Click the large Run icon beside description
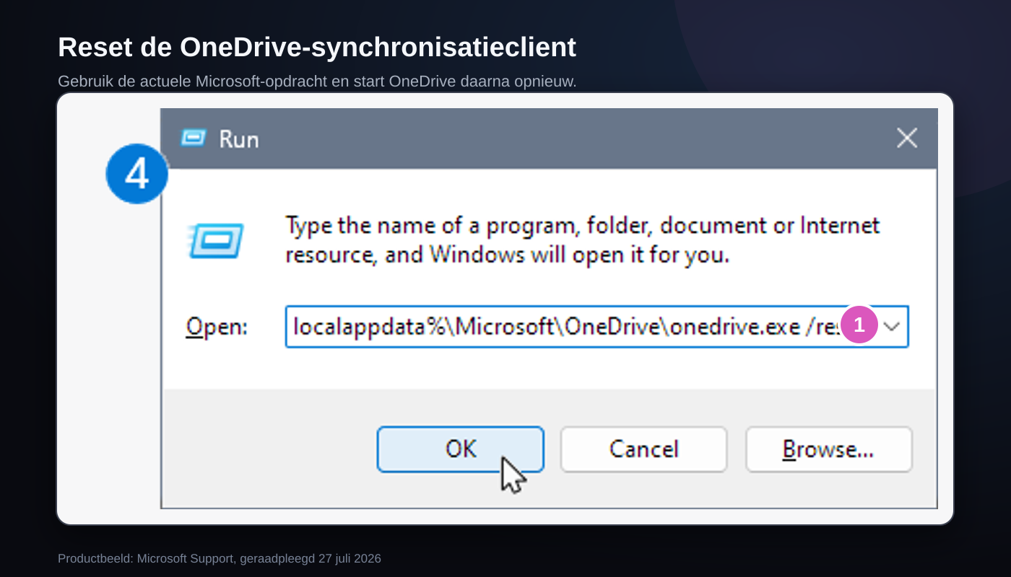1011x577 pixels. click(216, 241)
